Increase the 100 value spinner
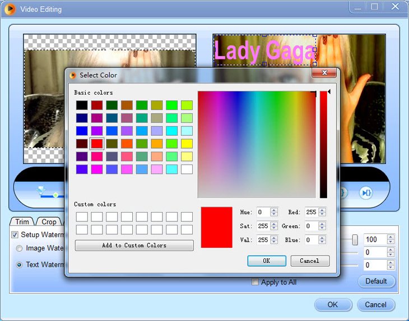The image size is (409, 321). (x=391, y=237)
